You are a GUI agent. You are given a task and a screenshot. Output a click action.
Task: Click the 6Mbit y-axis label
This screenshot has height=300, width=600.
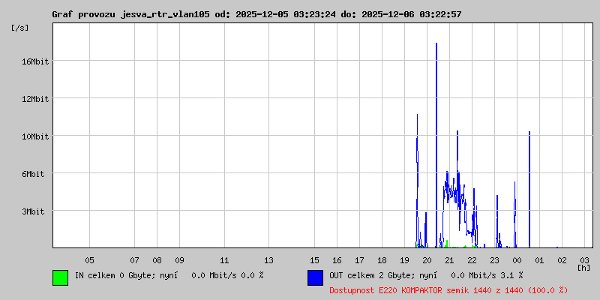click(34, 174)
